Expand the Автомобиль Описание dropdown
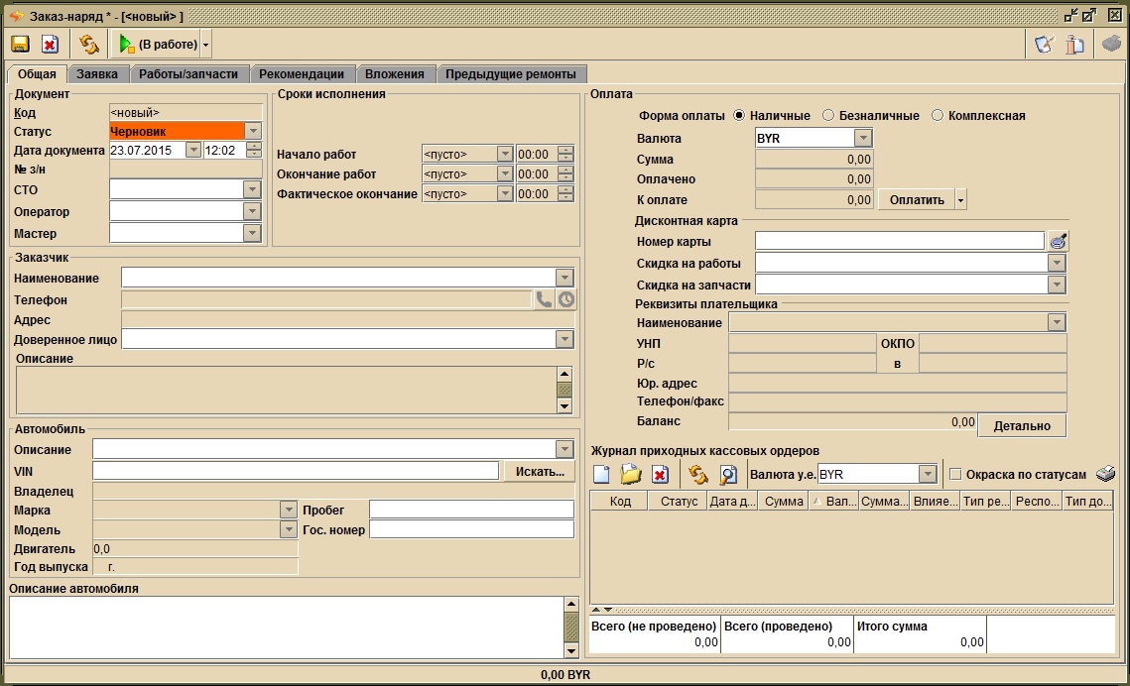The image size is (1130, 686). 565,449
